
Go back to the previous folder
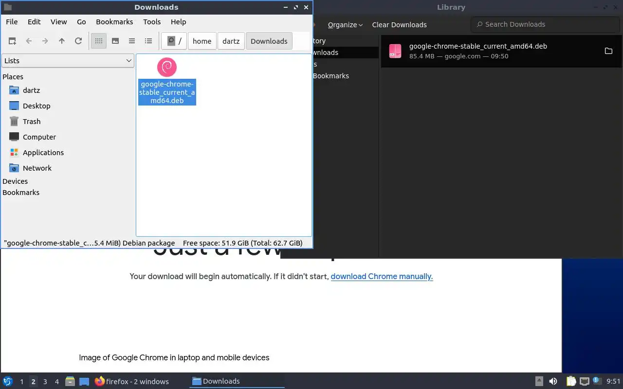tap(29, 41)
